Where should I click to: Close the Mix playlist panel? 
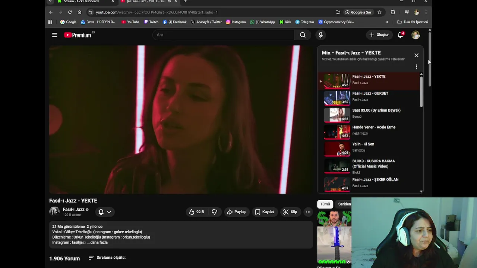point(416,55)
